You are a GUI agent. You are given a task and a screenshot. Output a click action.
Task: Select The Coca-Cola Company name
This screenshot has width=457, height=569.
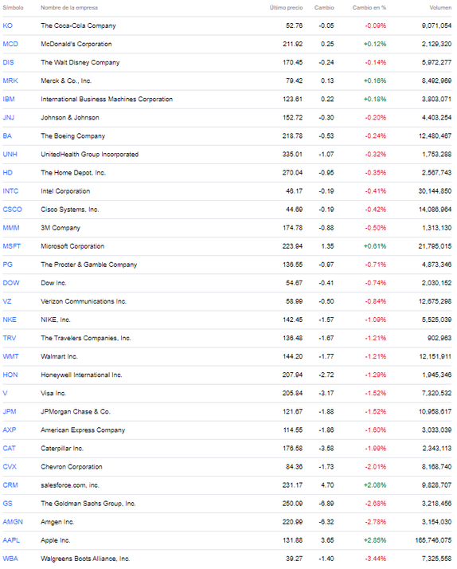click(x=78, y=26)
